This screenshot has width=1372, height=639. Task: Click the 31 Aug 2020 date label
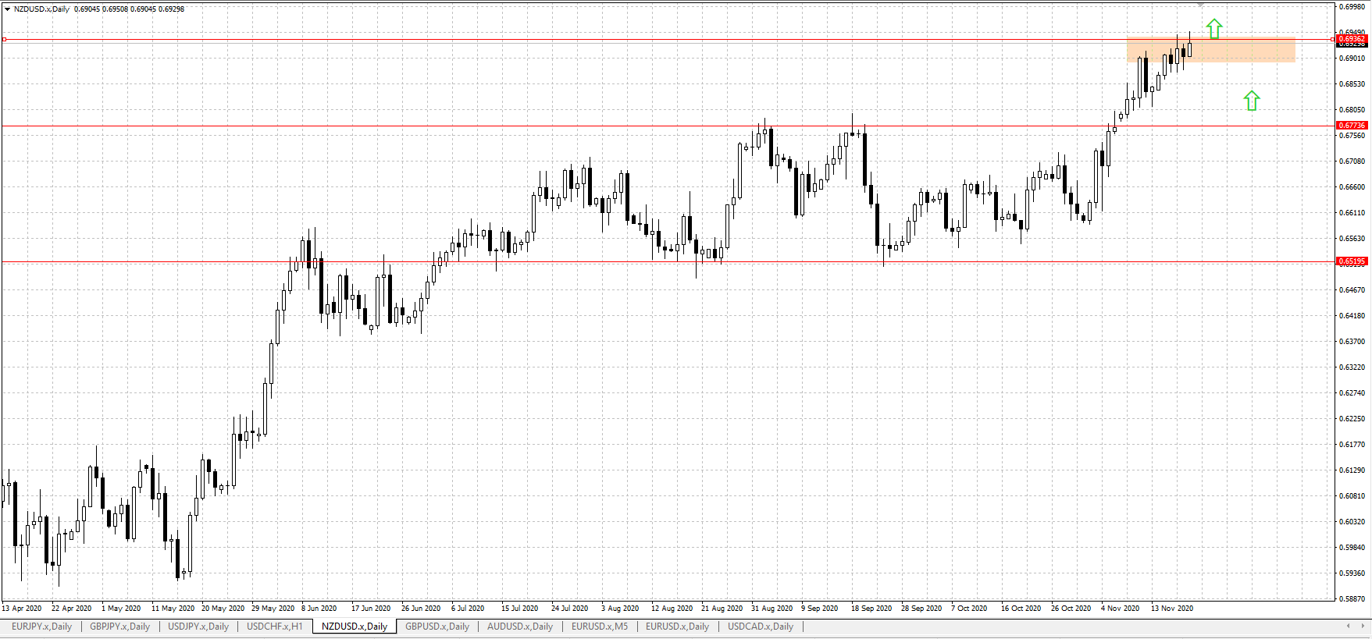click(772, 609)
